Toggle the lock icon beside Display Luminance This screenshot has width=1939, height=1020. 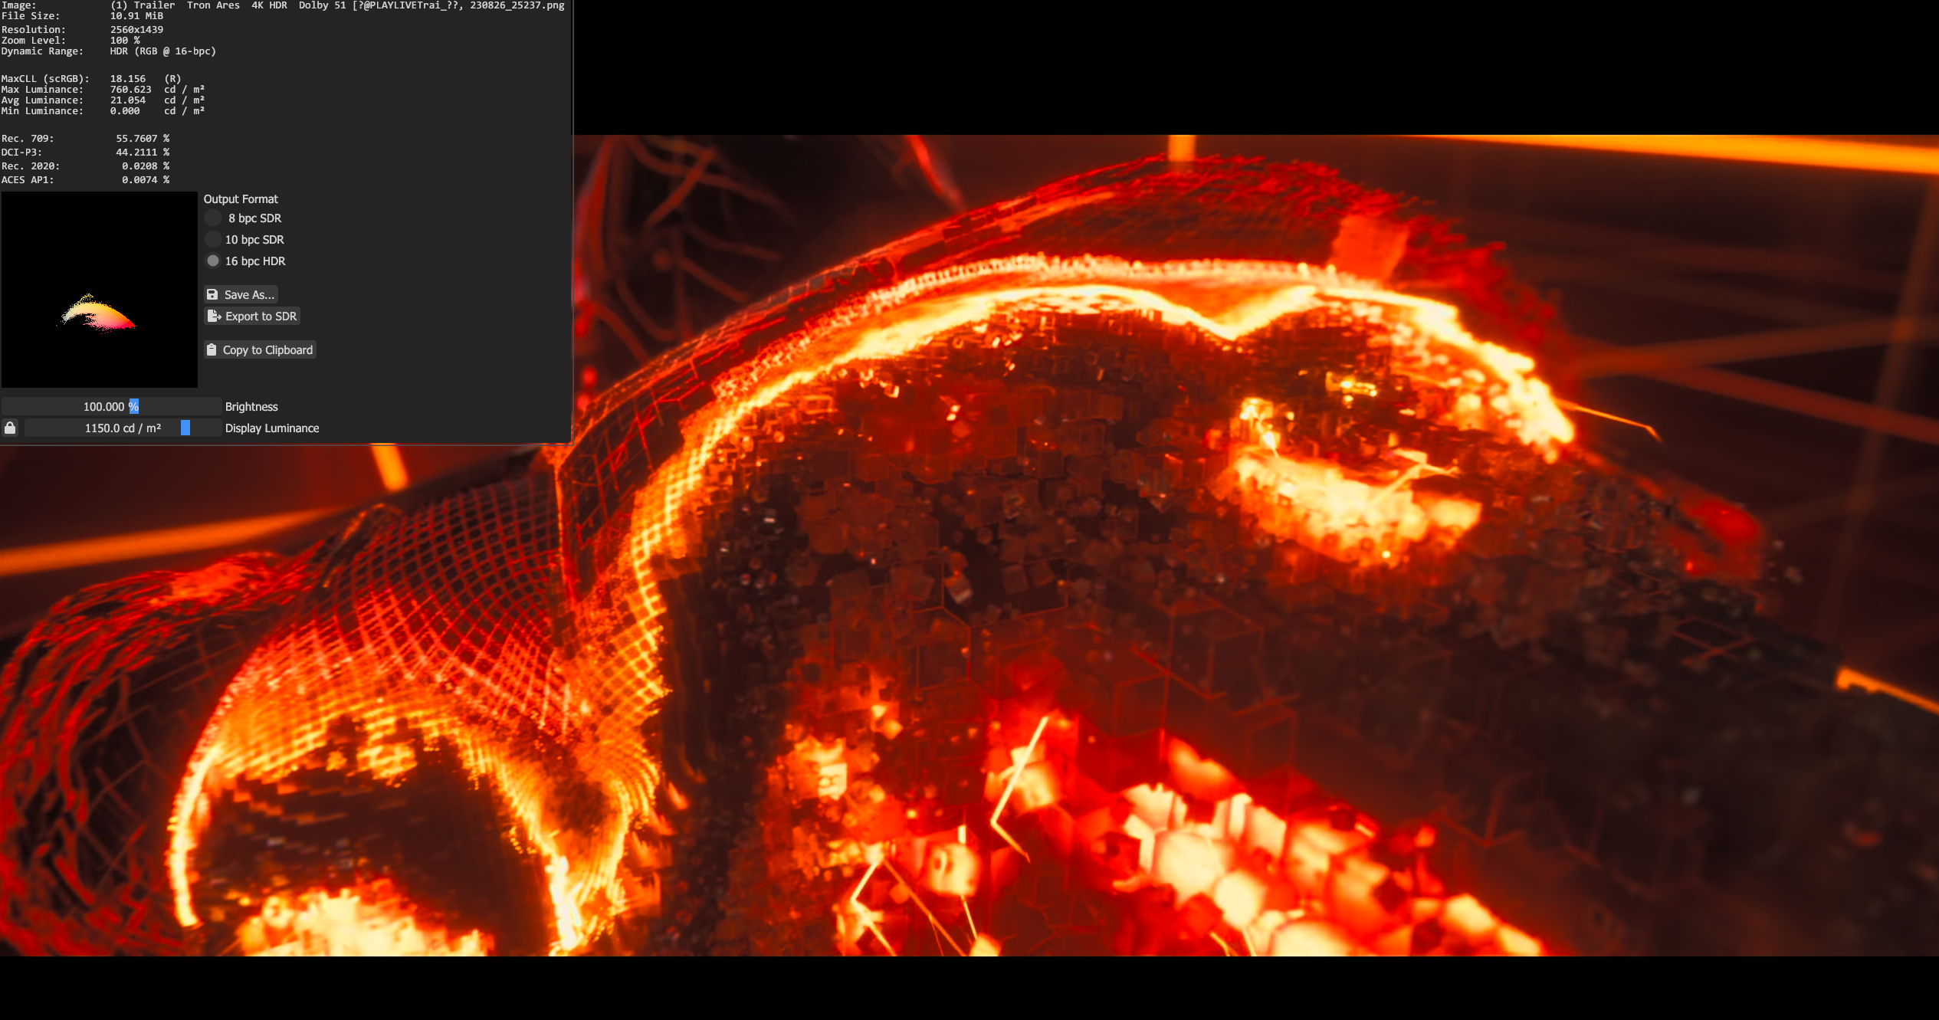point(10,428)
